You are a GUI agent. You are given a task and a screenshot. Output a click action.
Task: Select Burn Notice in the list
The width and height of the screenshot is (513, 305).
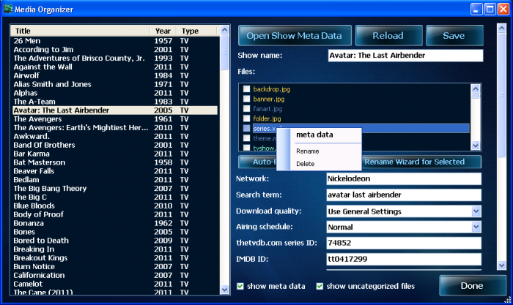115,266
